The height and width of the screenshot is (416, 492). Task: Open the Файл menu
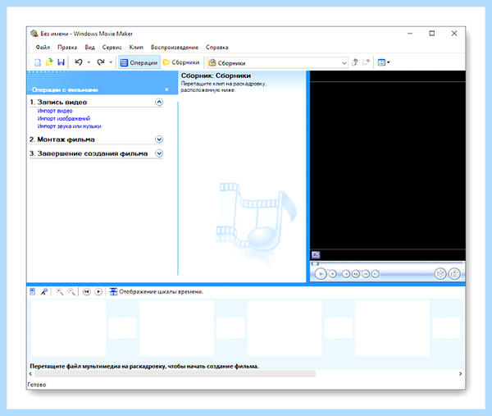tap(43, 47)
